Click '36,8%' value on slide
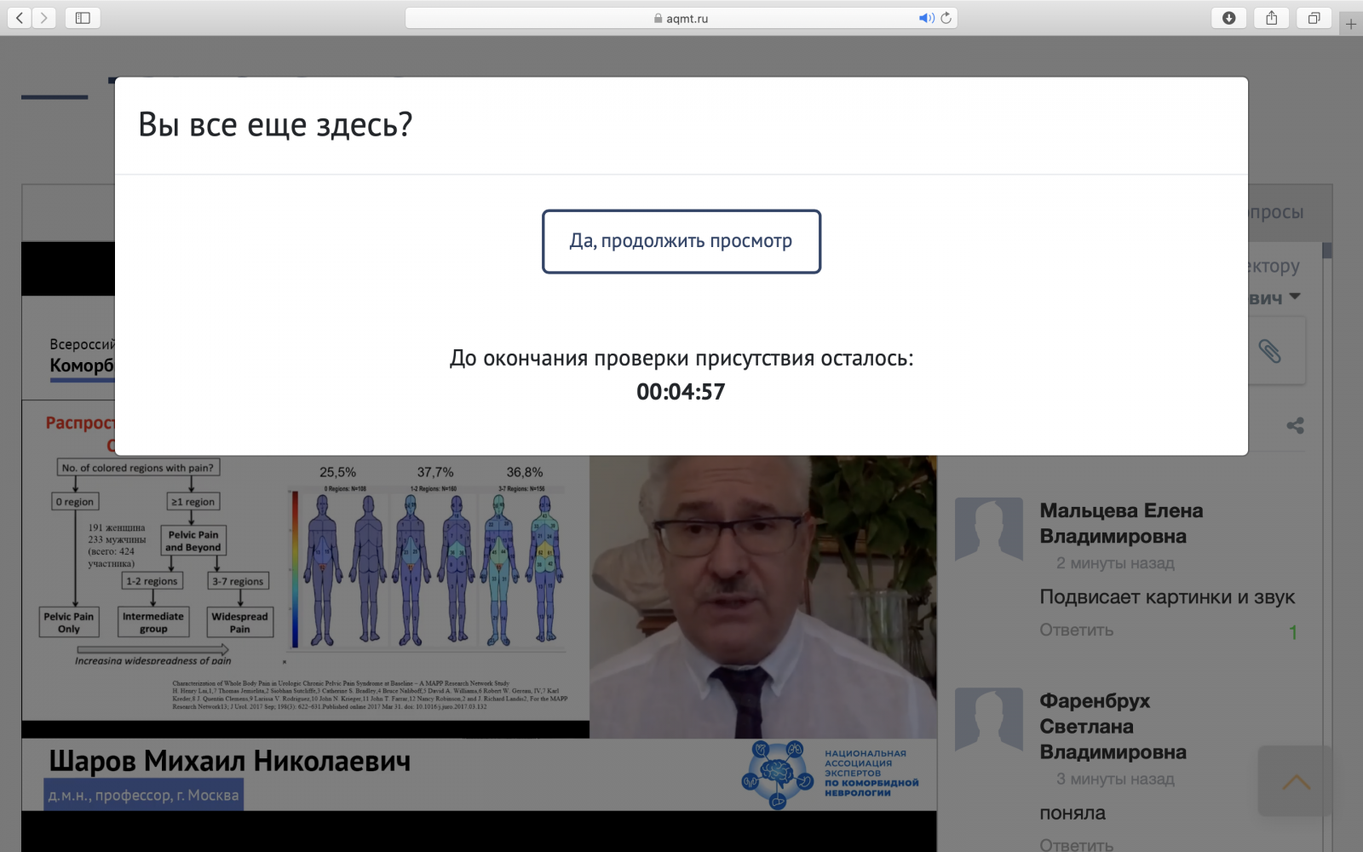This screenshot has width=1363, height=852. [525, 472]
